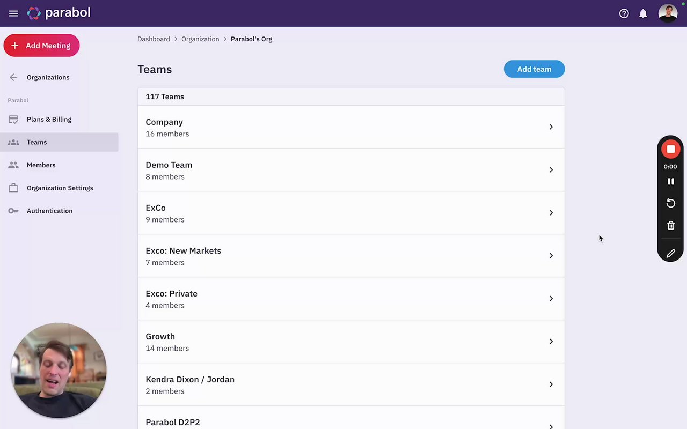Stop the screen recording
The width and height of the screenshot is (687, 429).
670,149
